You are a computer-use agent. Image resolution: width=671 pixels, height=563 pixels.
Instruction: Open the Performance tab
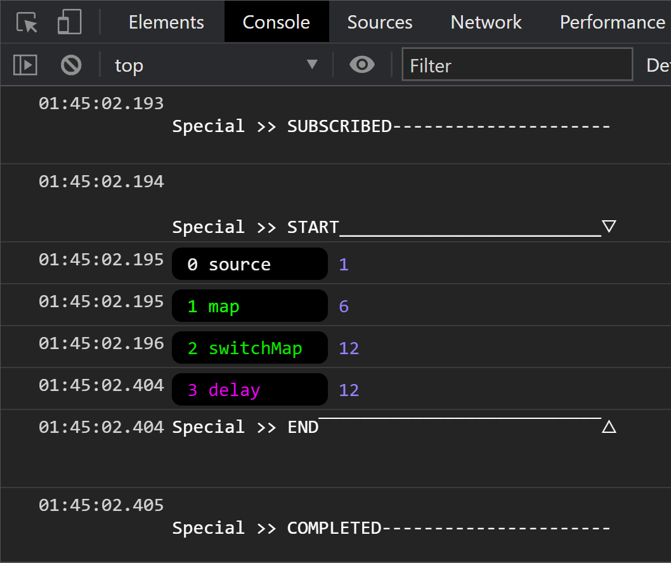612,22
